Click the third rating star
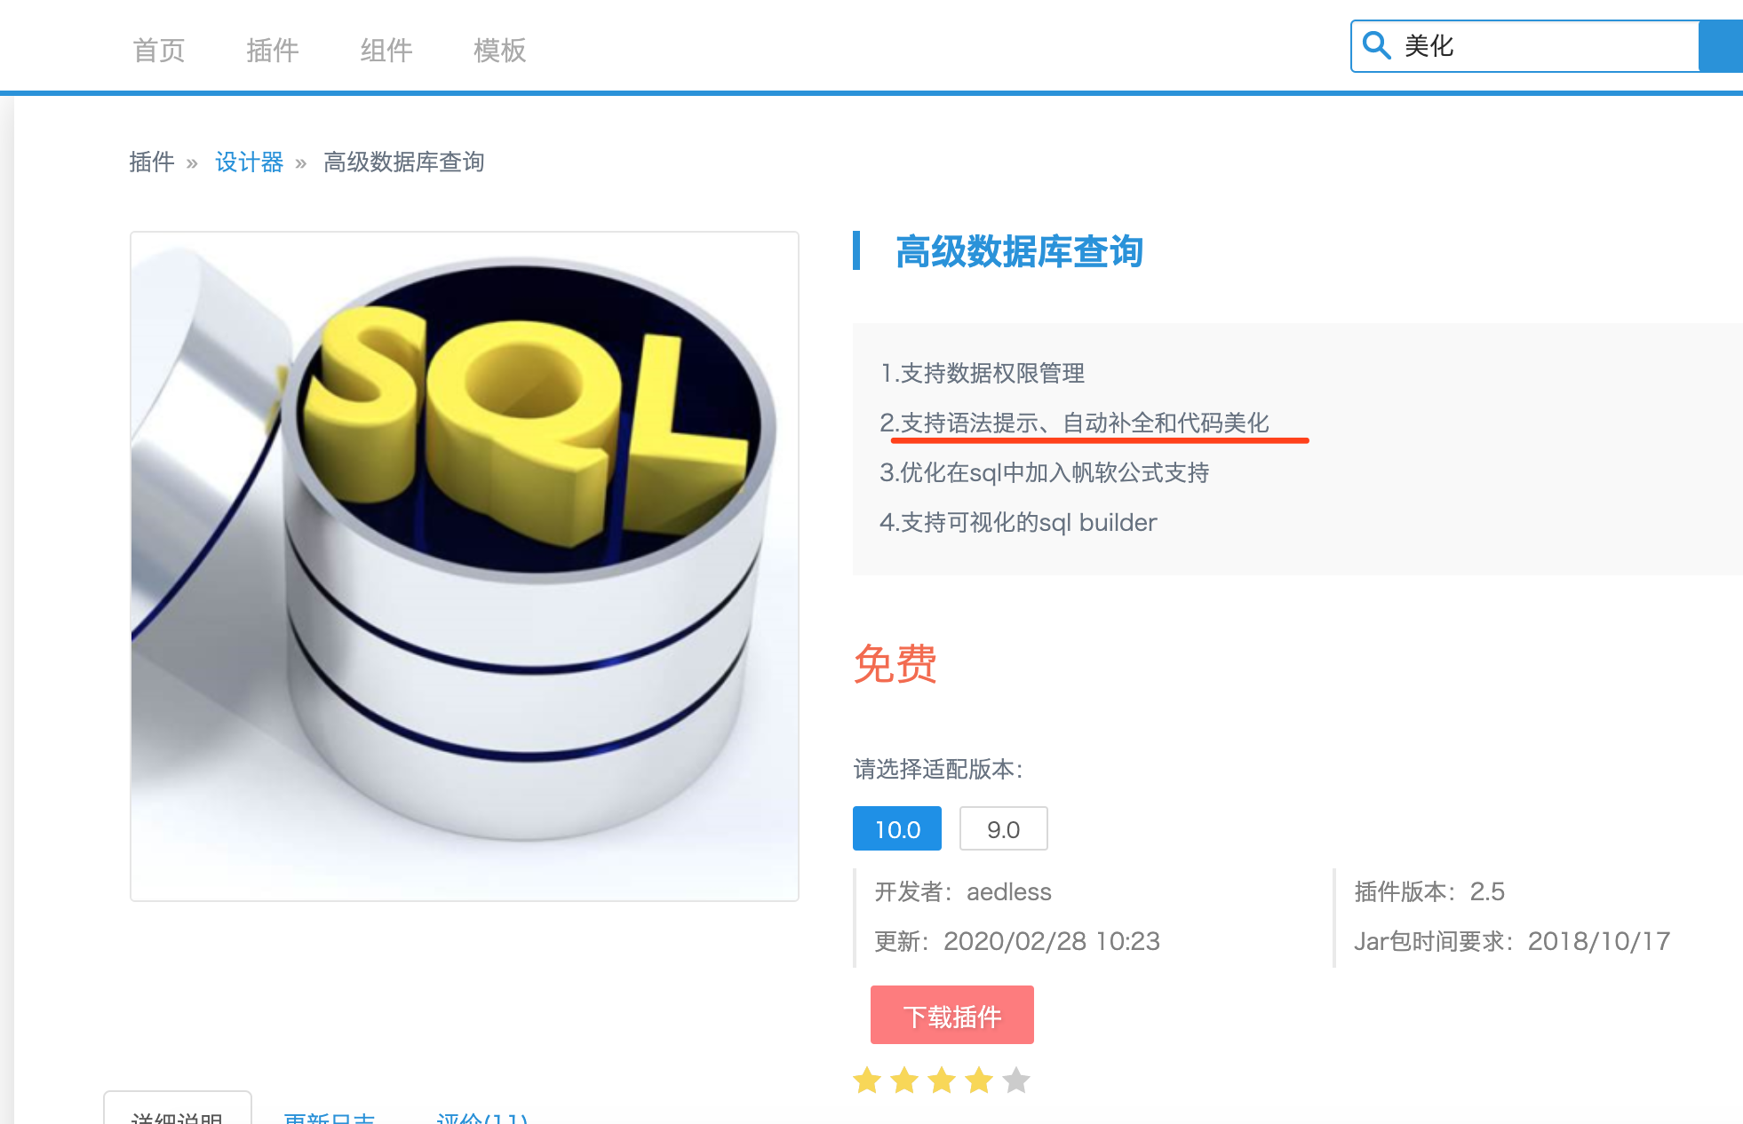The image size is (1743, 1124). point(942,1080)
